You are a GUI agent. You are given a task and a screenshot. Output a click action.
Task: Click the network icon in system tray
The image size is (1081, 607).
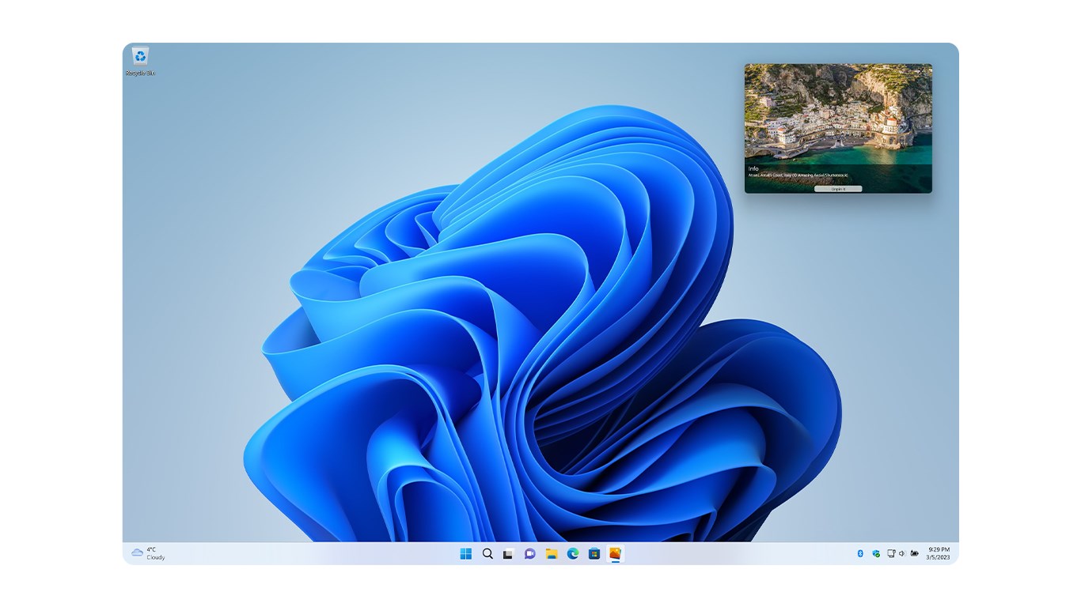click(x=891, y=553)
